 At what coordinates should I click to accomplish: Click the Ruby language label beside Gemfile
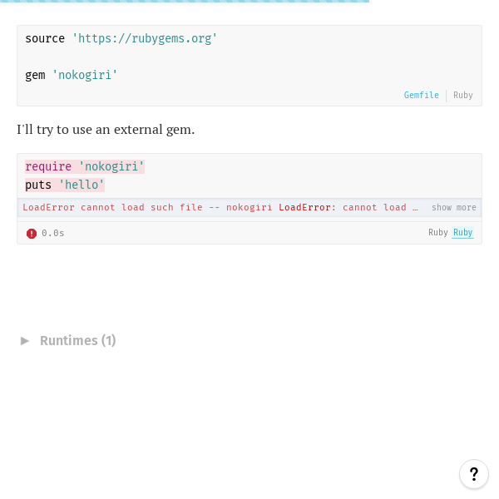pyautogui.click(x=463, y=95)
